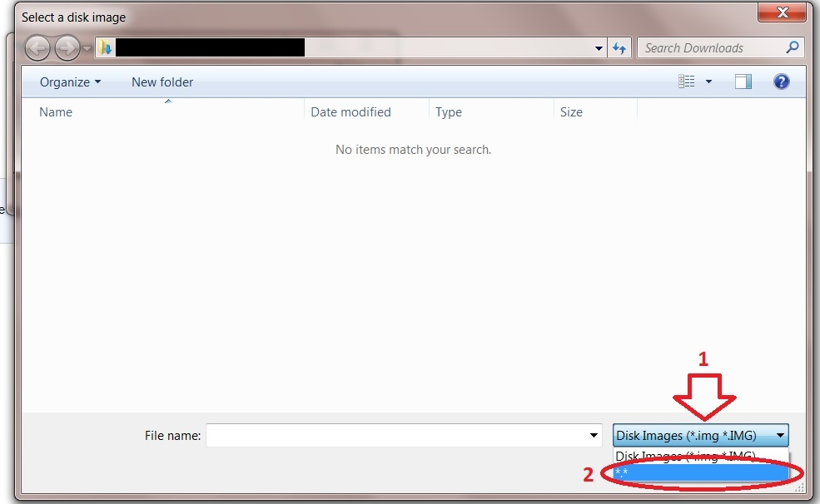The image size is (820, 504).
Task: Click the Forward navigation arrow button
Action: click(x=67, y=48)
